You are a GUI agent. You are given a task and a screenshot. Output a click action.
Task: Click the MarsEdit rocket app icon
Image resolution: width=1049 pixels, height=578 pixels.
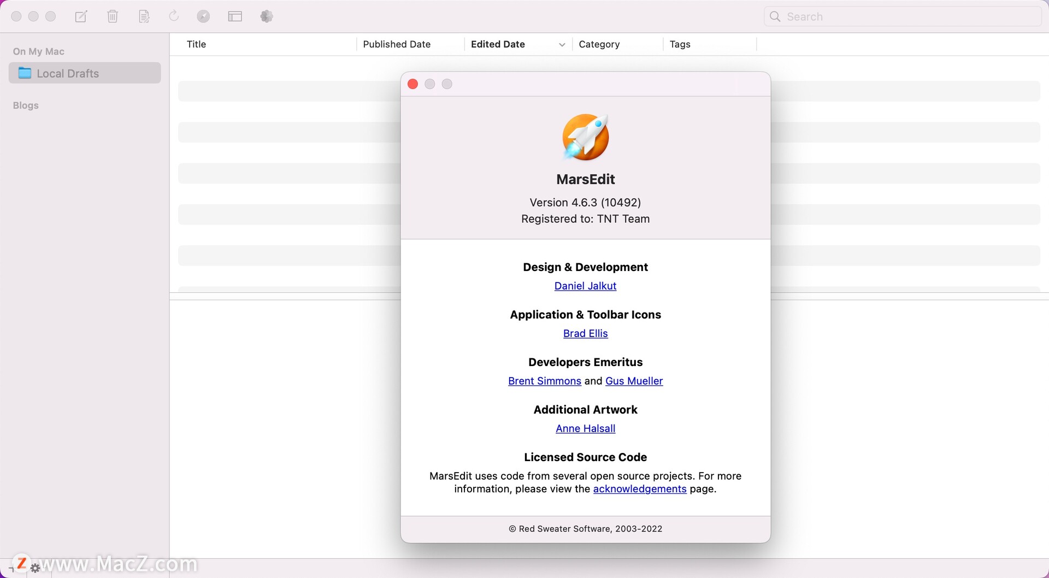pos(585,137)
